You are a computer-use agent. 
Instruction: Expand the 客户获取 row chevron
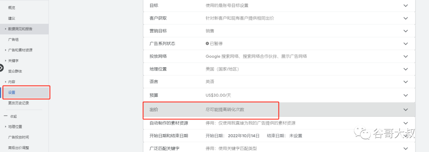coord(406,18)
